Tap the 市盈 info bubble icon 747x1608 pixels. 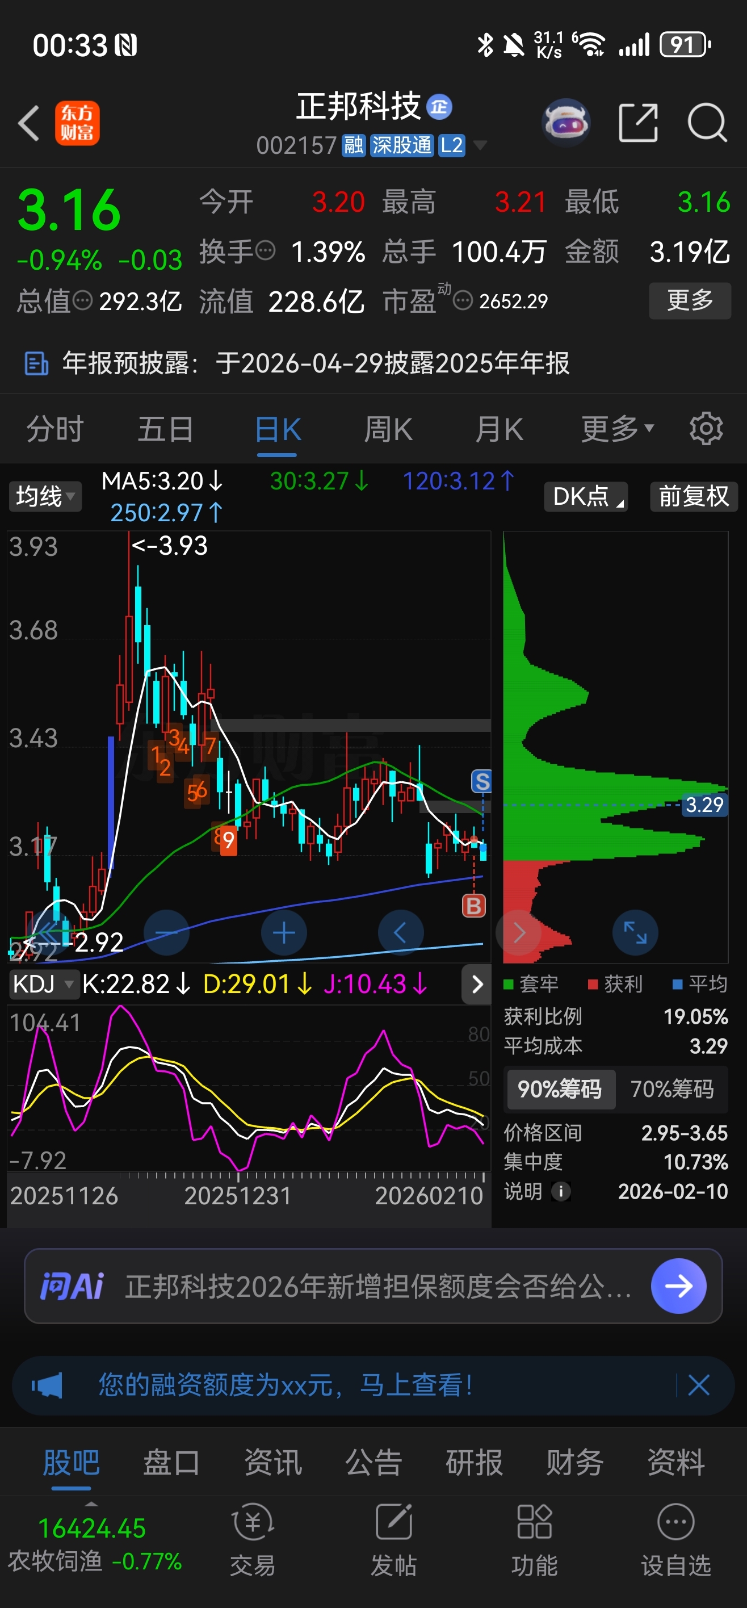point(463,301)
